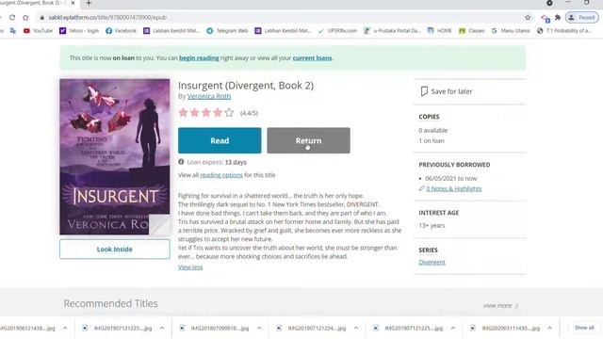Viewport: 603px width, 339px height.
Task: Open the translate extension icon in toolbar
Action: point(545,18)
